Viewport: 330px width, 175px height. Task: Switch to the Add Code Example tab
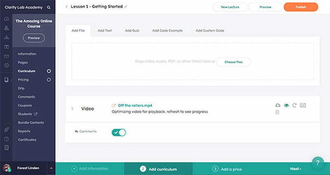167,30
